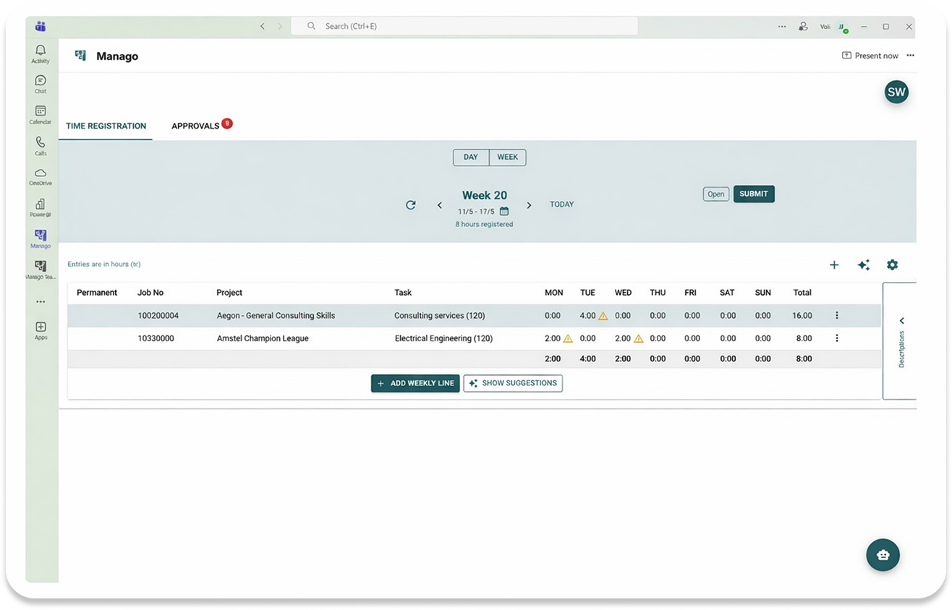Refresh the week data
The width and height of the screenshot is (952, 610).
pyautogui.click(x=411, y=205)
